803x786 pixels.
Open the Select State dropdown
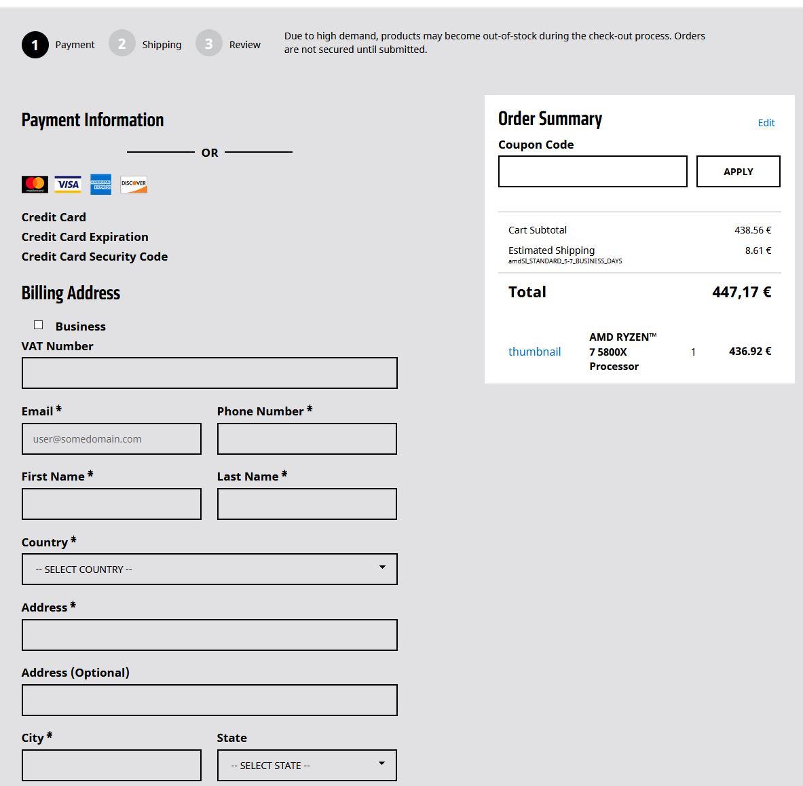307,765
